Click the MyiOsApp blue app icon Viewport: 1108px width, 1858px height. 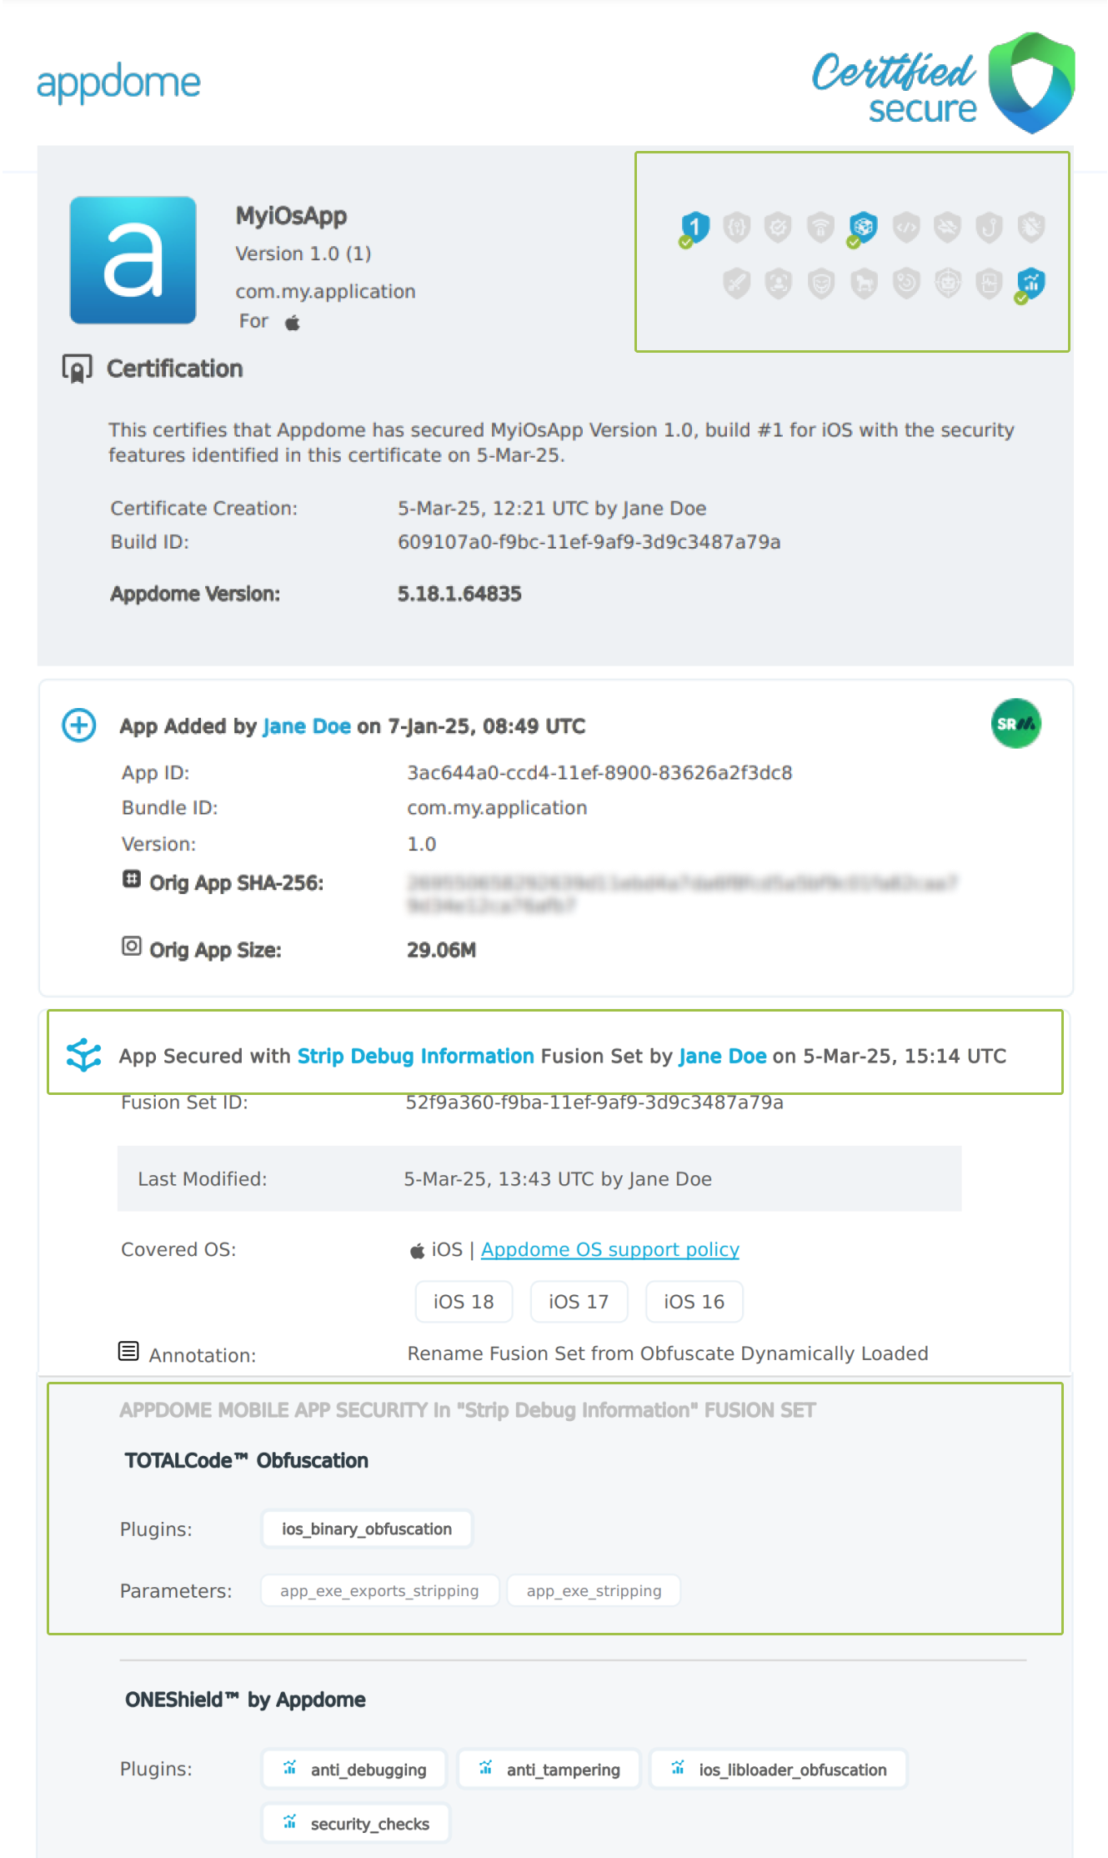click(133, 260)
